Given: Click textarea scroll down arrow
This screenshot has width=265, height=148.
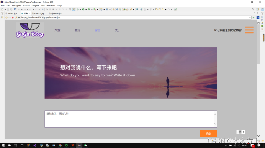Looking at the screenshot, I should coord(215,124).
